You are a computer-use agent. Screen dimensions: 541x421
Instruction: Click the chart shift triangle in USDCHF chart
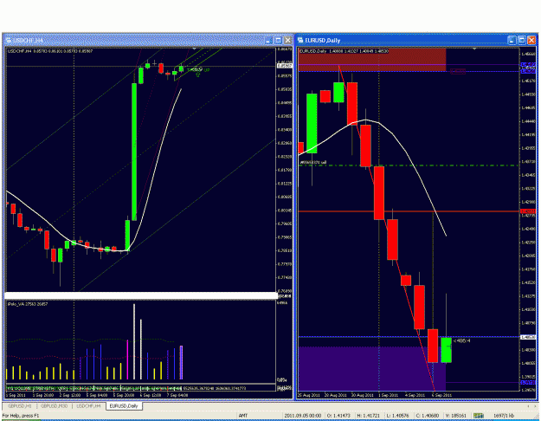(194, 49)
